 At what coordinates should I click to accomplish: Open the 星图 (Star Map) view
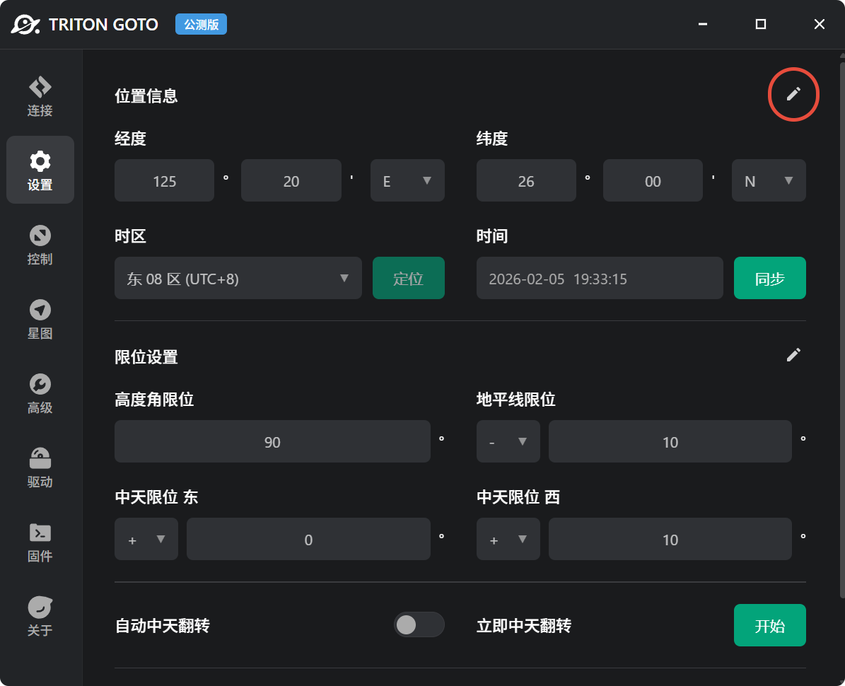[x=40, y=319]
